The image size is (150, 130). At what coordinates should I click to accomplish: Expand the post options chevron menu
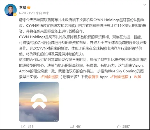(145, 5)
